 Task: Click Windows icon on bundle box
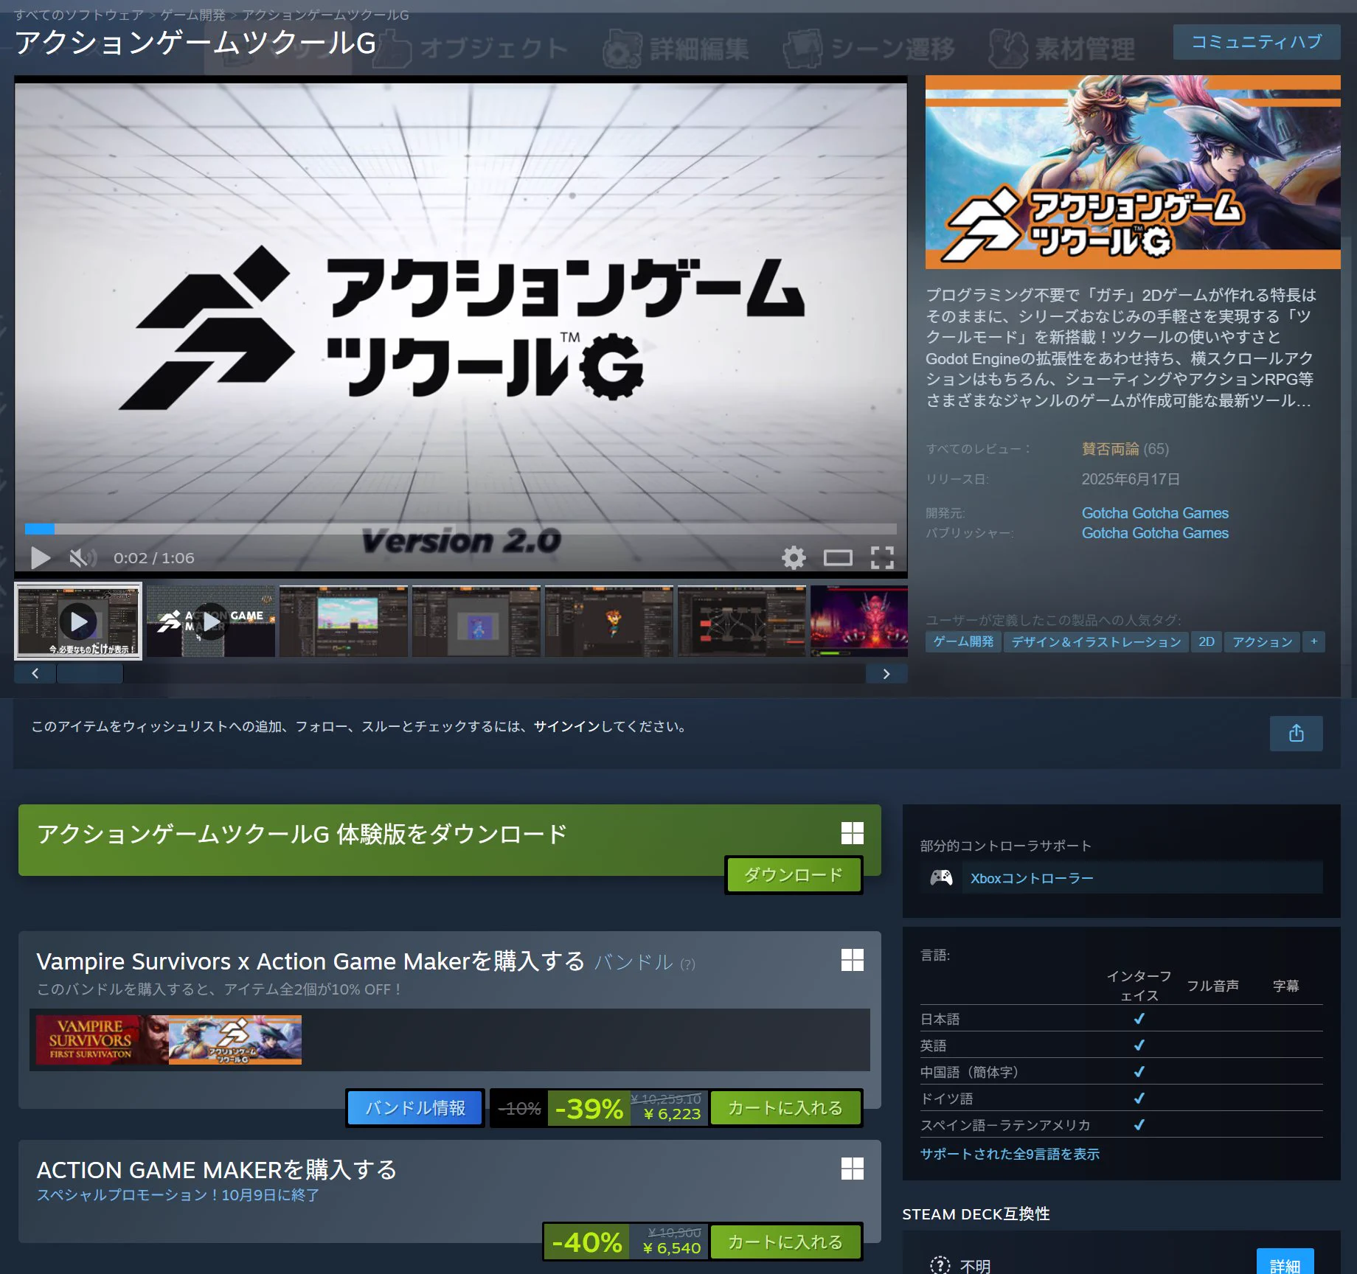coord(853,960)
